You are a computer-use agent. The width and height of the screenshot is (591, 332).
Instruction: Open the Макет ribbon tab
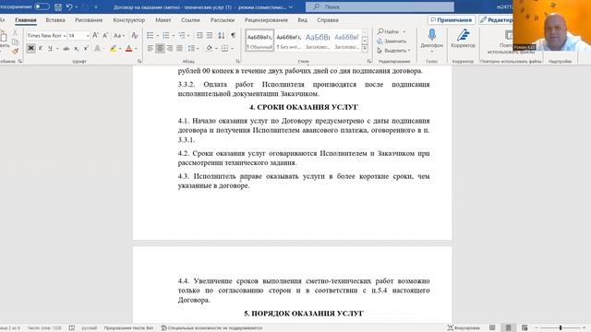[x=163, y=20]
